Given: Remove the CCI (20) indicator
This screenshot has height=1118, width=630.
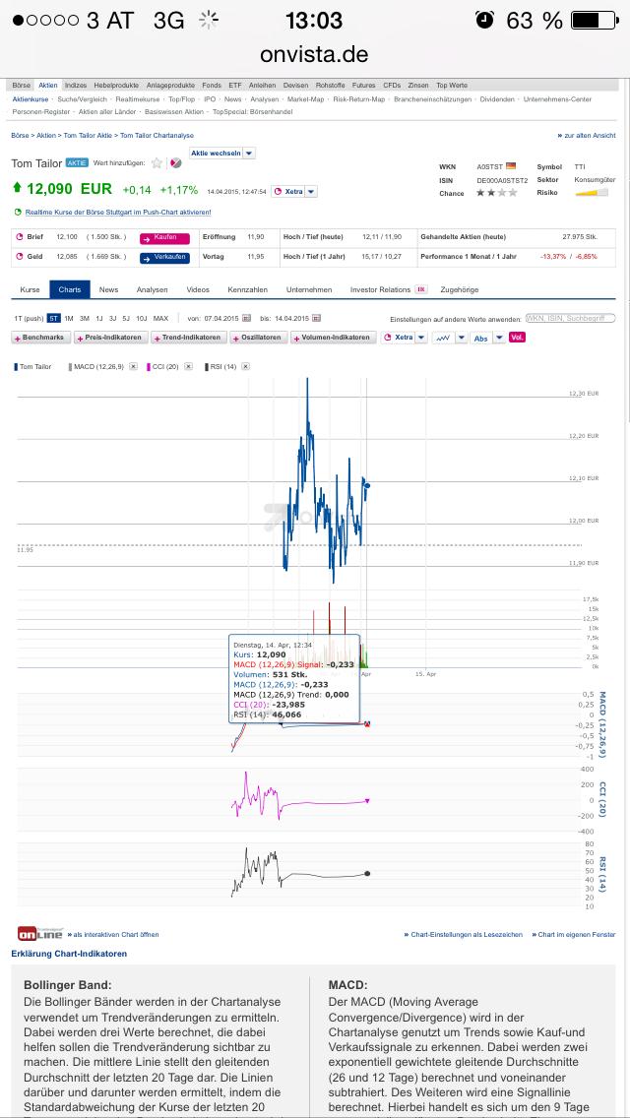Looking at the screenshot, I should click(188, 366).
